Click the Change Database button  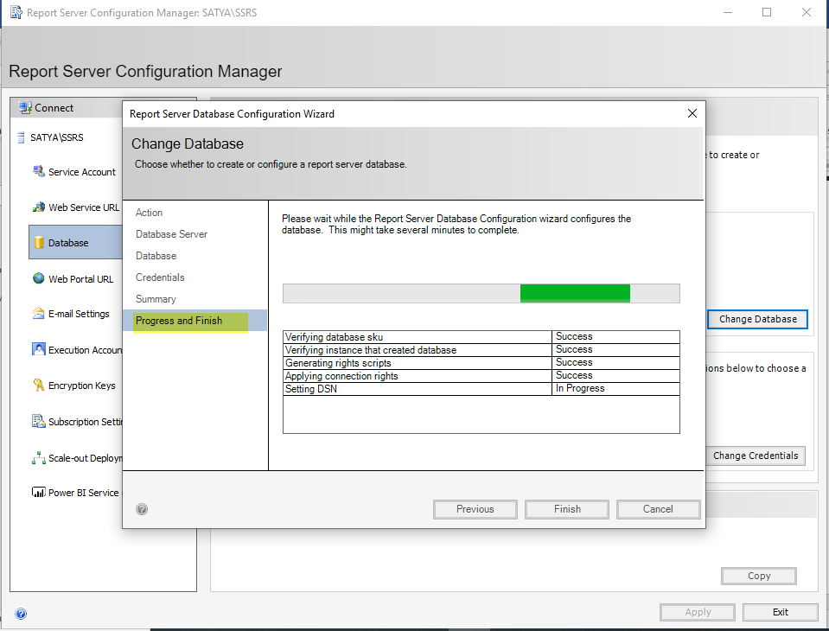[x=757, y=319]
